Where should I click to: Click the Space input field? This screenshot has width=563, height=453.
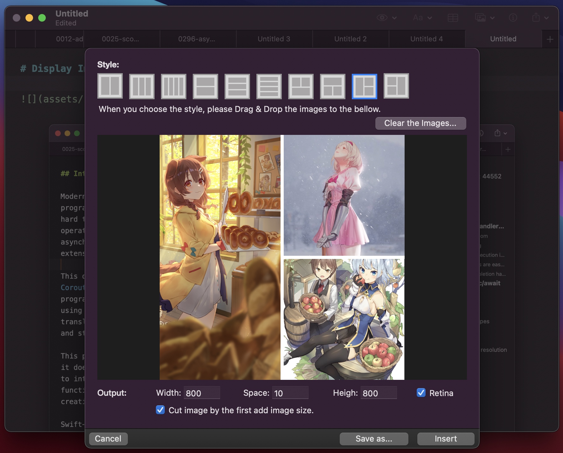(290, 393)
